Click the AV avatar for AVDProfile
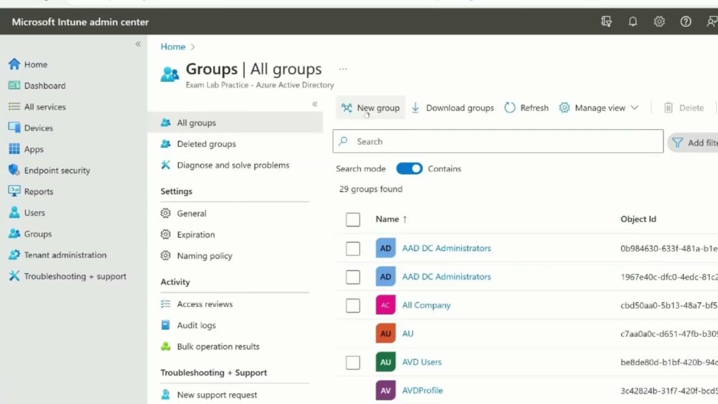The image size is (718, 404). tap(385, 391)
